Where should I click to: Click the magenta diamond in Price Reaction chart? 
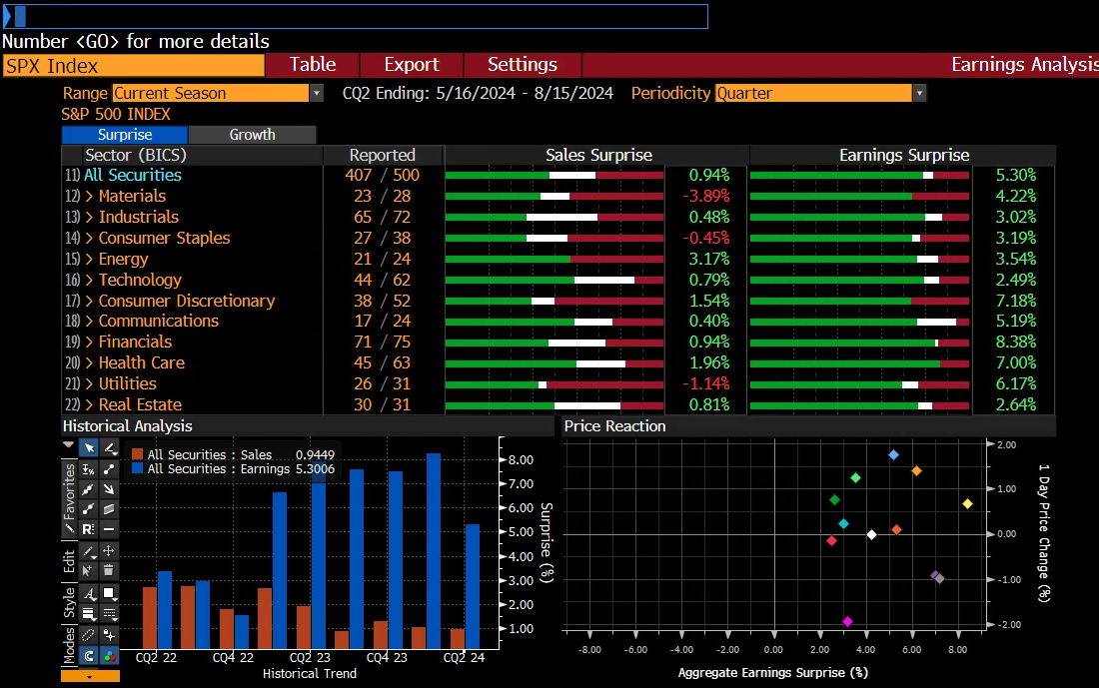pos(847,621)
